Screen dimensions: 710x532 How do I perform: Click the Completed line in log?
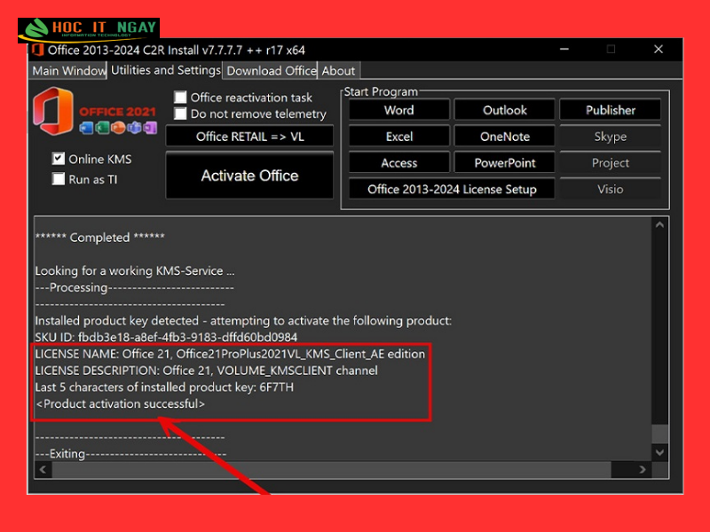tap(100, 237)
